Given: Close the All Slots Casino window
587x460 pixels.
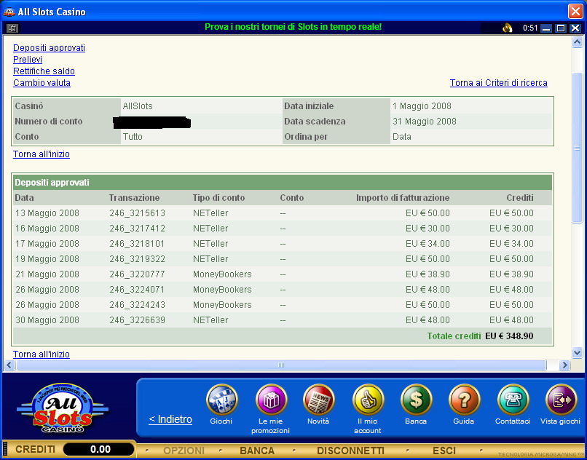Looking at the screenshot, I should coord(576,12).
